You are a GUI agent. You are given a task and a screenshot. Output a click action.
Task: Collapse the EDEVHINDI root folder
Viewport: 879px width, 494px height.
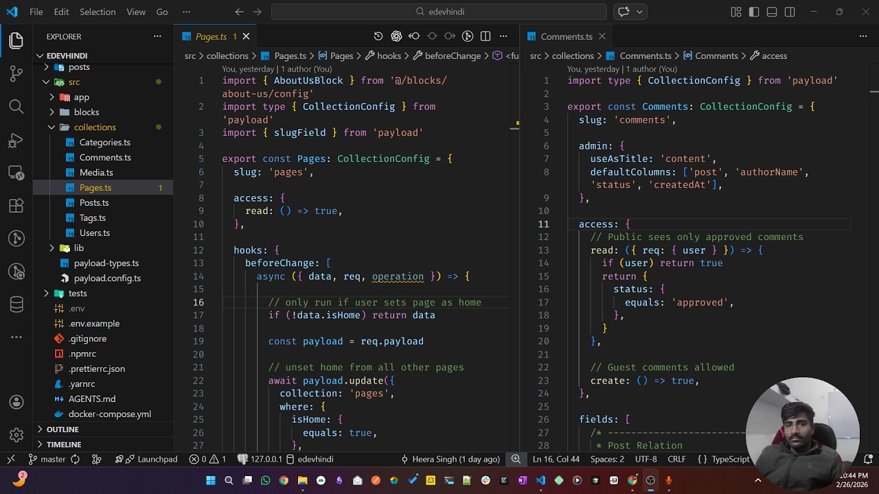[103, 56]
